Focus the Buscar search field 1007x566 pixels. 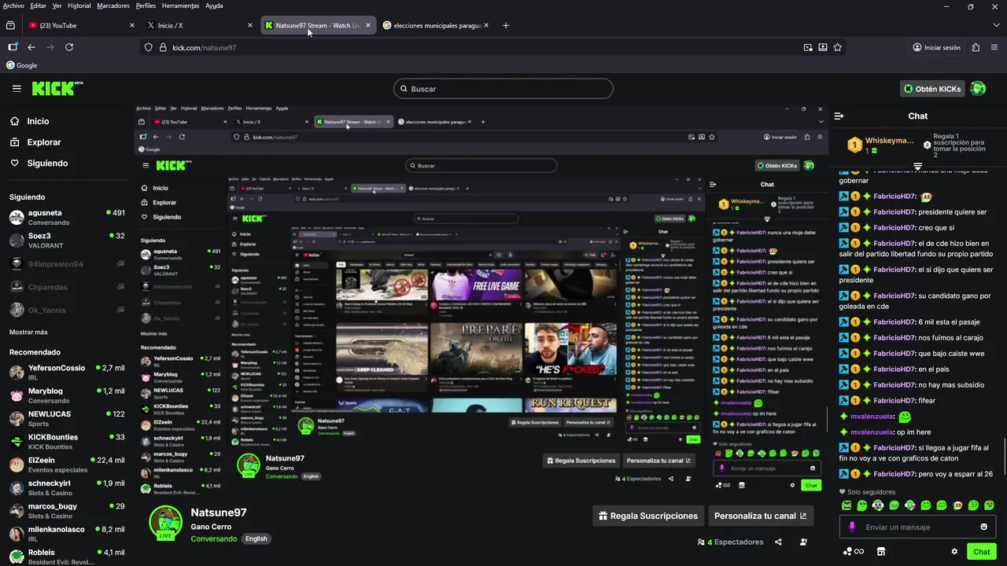503,89
